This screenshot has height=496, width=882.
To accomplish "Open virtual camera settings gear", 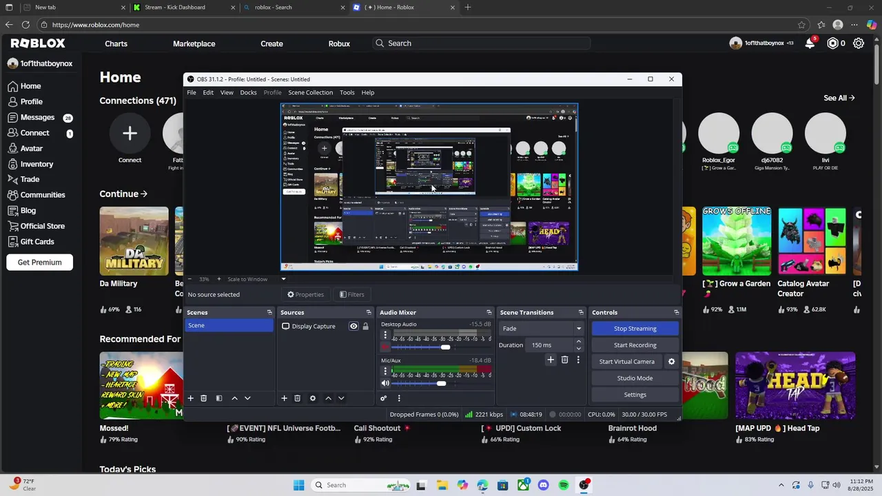I will [672, 362].
